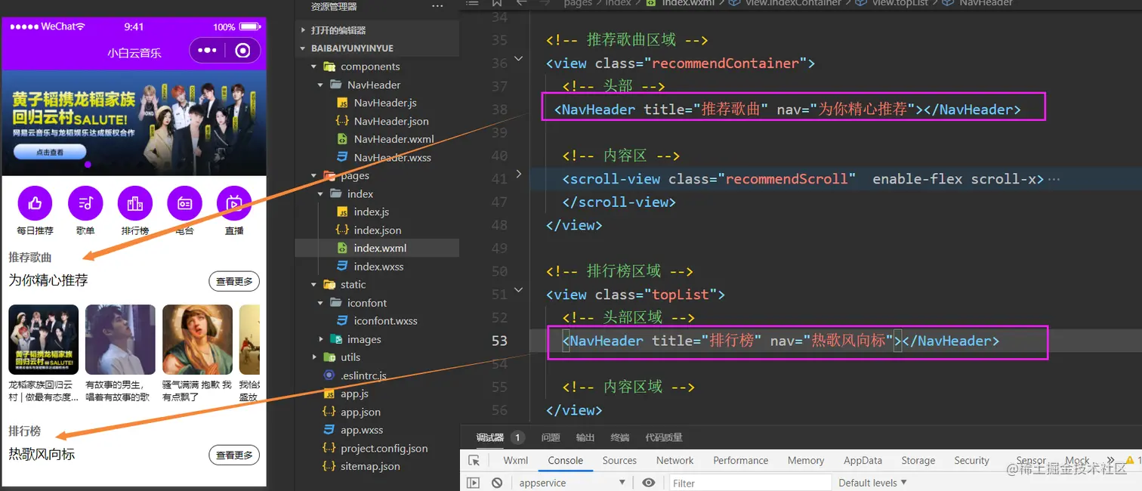Open the Default levels dropdown
The height and width of the screenshot is (491, 1142).
pos(873,483)
